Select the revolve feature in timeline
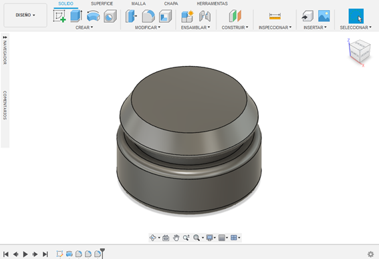The width and height of the screenshot is (379, 259). tap(69, 254)
